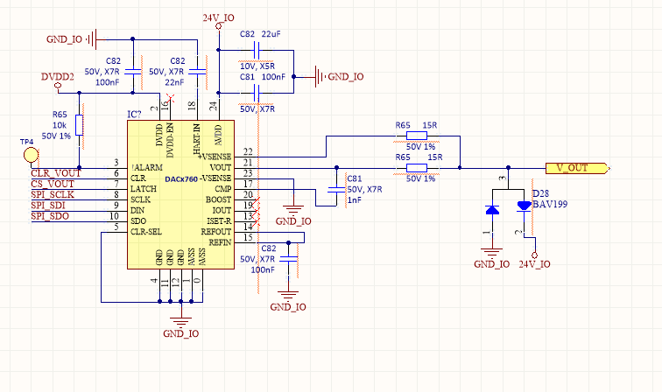Click the 10k resistor R65 symbol
Image resolution: width=662 pixels, height=392 pixels.
tap(79, 125)
